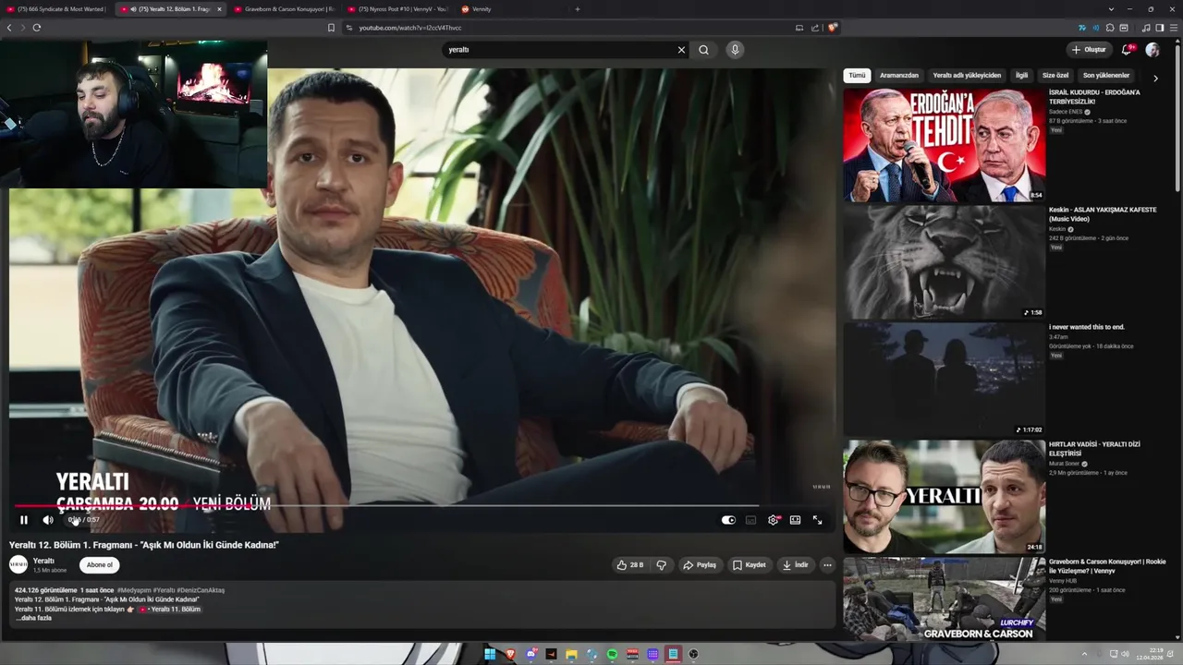This screenshot has height=665, width=1183.
Task: Select the Son yüklenenler filter chip
Action: click(x=1106, y=76)
